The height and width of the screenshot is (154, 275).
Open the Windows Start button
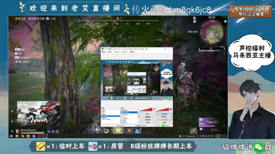tap(11, 136)
